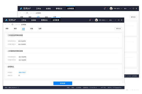Click 合同解约审核流 value under 二手租赁 section
This screenshot has width=142, height=94.
point(22,60)
